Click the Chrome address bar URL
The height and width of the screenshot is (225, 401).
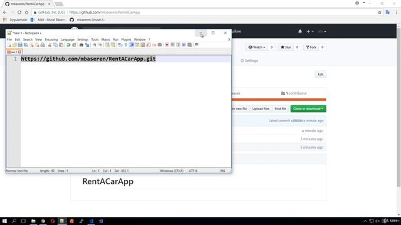point(105,12)
